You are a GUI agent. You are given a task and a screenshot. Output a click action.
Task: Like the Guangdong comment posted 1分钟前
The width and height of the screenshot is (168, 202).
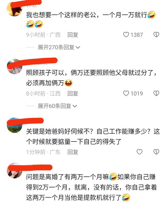(139, 152)
